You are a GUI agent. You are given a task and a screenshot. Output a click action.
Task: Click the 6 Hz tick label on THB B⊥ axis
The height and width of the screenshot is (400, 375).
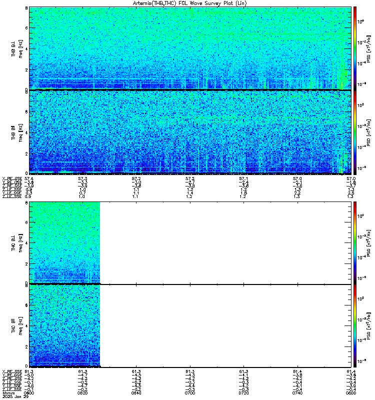pos(26,28)
